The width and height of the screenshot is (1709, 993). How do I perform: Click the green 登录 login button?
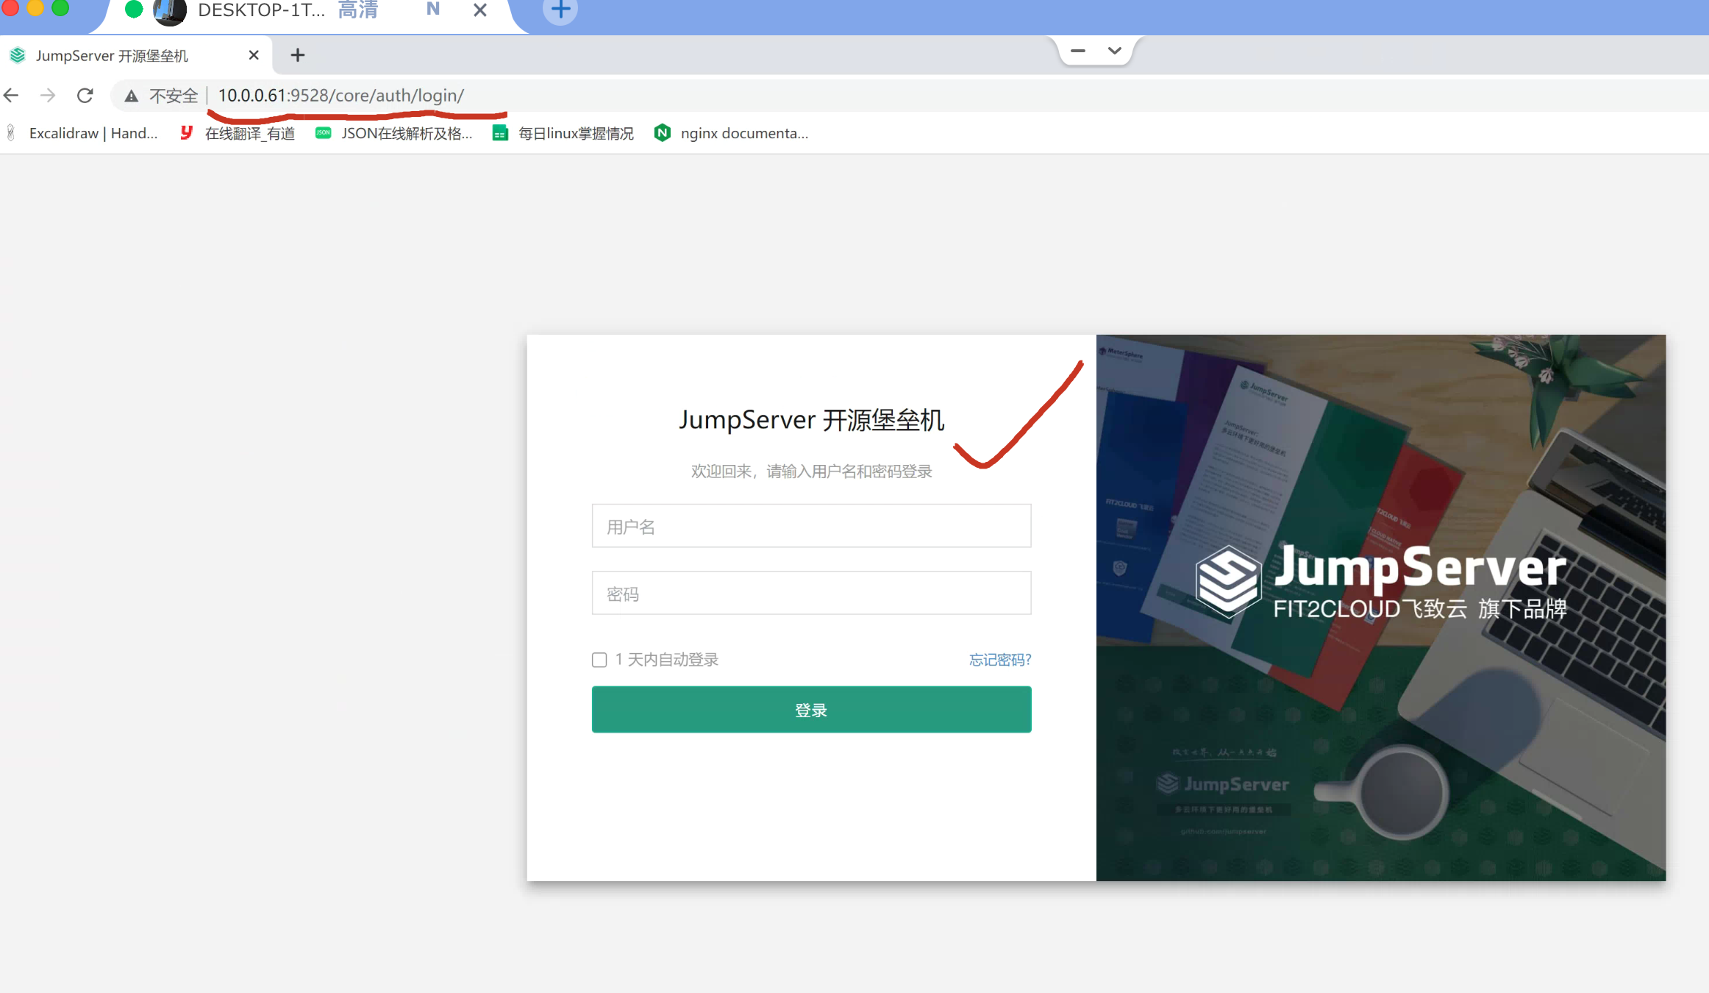tap(811, 710)
